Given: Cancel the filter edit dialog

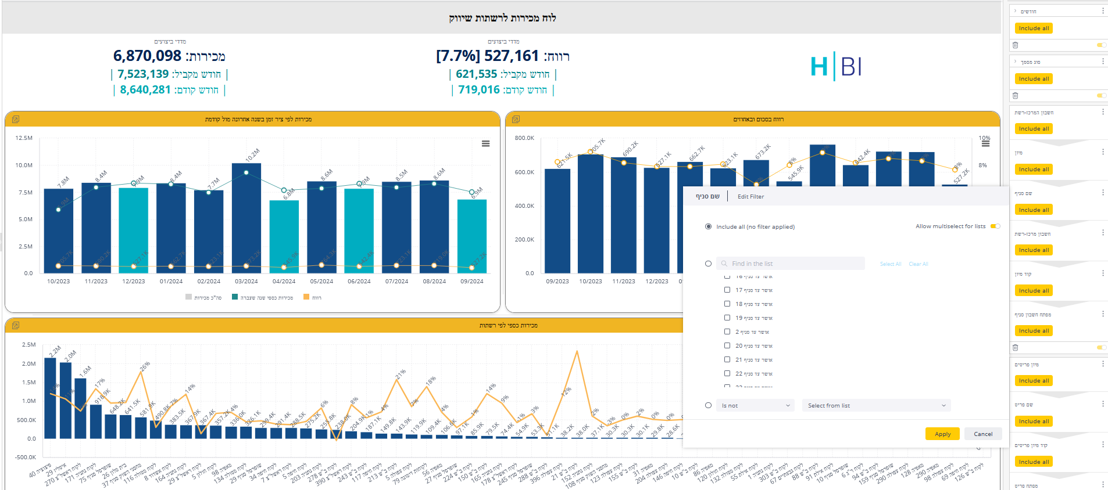Looking at the screenshot, I should (x=983, y=434).
